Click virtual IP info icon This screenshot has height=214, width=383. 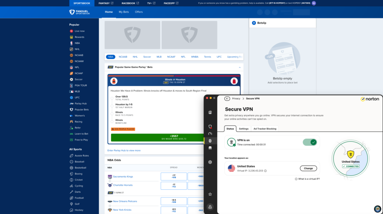click(x=265, y=171)
